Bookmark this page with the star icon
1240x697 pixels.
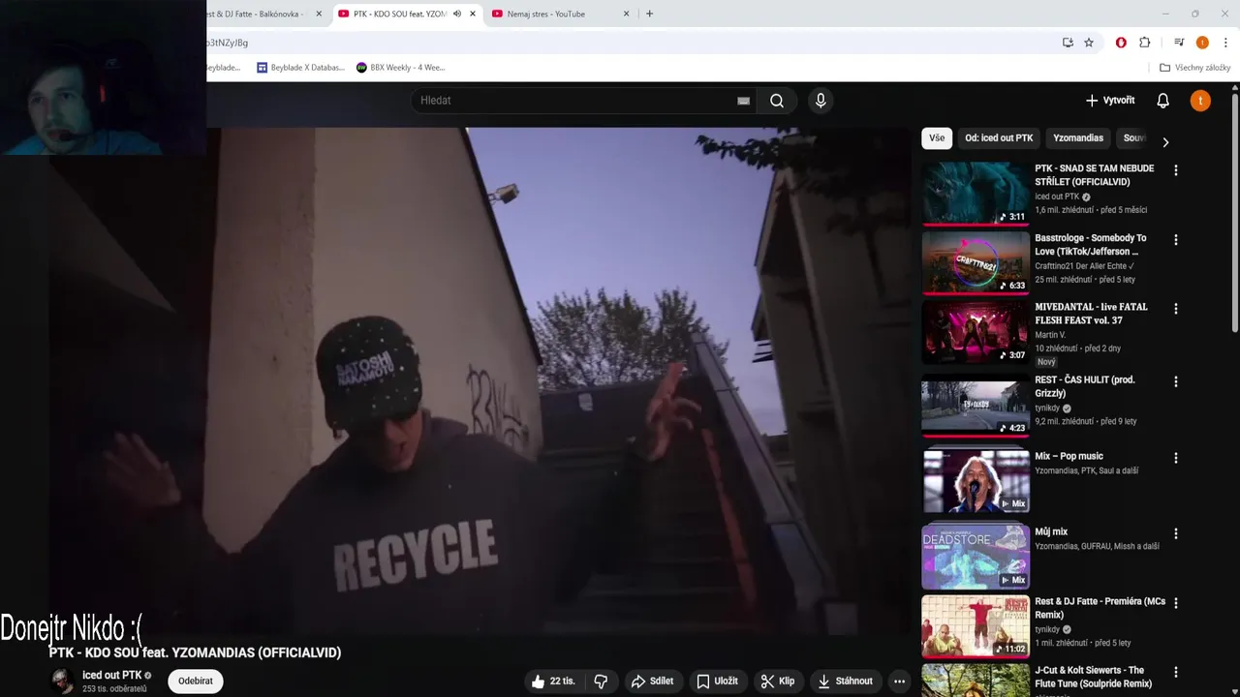tap(1089, 43)
